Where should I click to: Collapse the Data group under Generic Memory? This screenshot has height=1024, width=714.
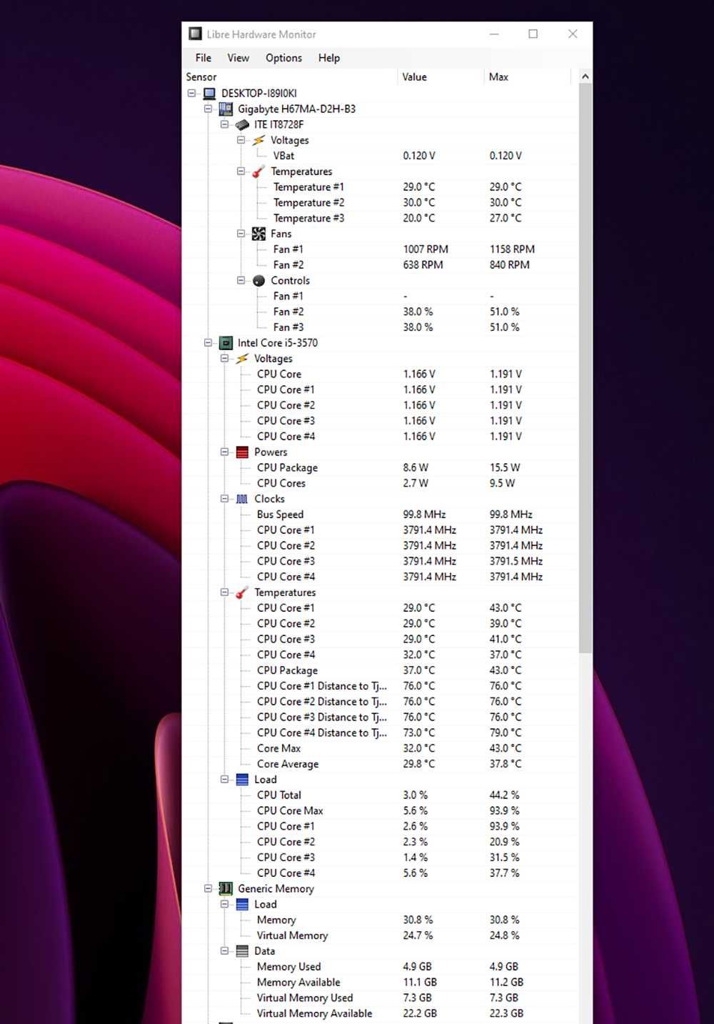(x=224, y=951)
